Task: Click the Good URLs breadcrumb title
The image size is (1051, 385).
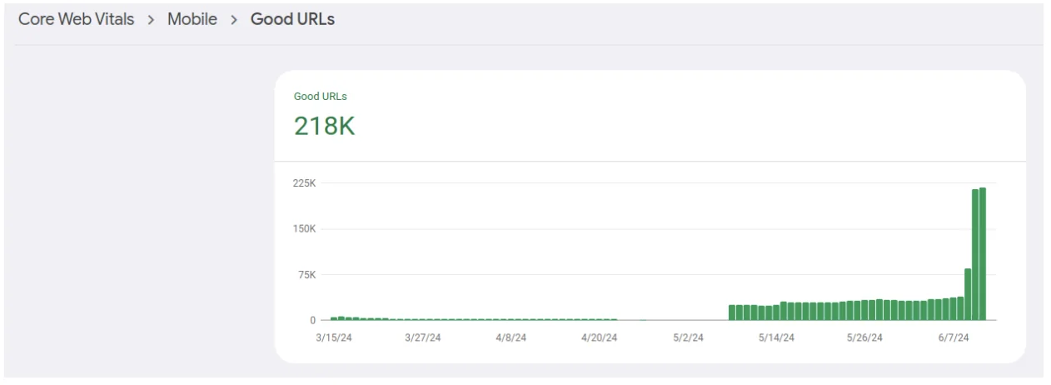Action: click(x=293, y=20)
